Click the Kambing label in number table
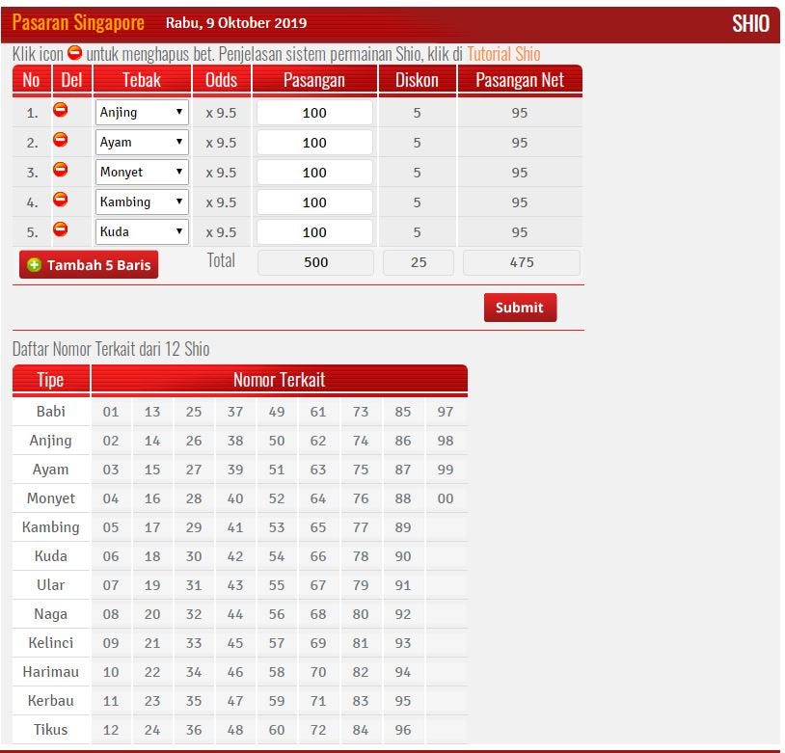This screenshot has width=785, height=753. click(x=50, y=527)
